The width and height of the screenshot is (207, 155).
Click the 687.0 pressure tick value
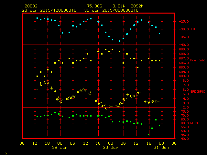click(184, 58)
